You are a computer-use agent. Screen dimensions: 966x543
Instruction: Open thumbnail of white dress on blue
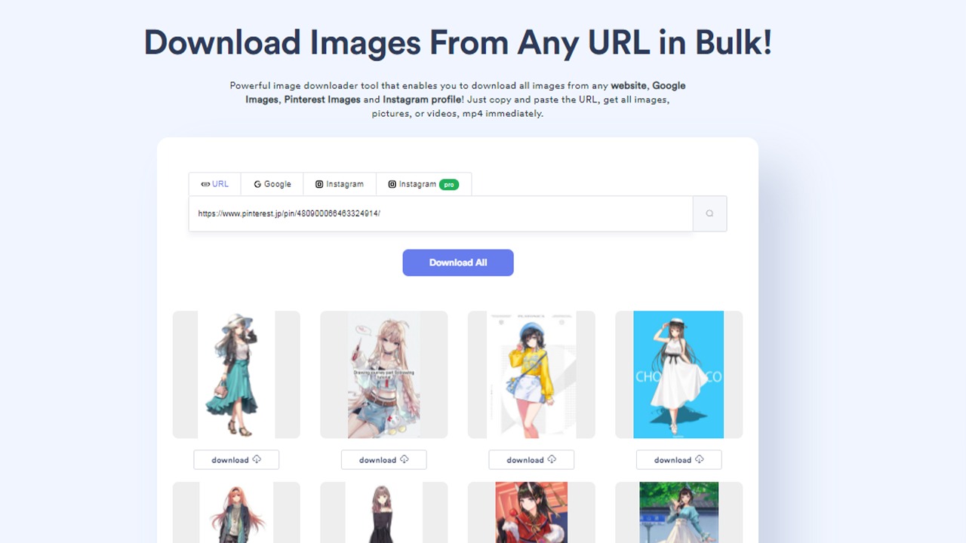tap(679, 375)
